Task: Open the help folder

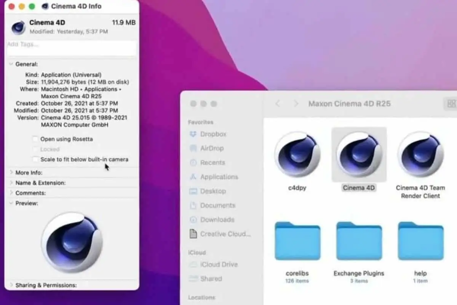Action: 420,241
